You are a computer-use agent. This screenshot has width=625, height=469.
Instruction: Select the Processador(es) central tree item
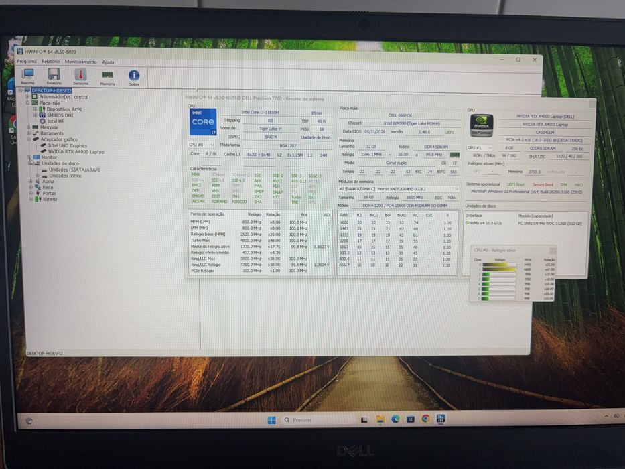click(60, 97)
